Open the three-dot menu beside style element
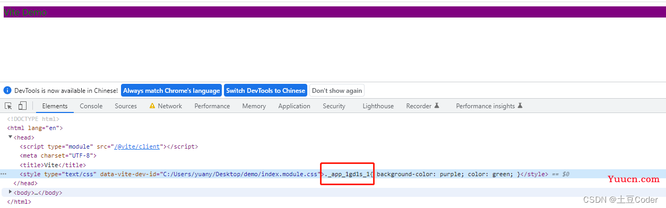The height and width of the screenshot is (208, 666). click(x=4, y=174)
